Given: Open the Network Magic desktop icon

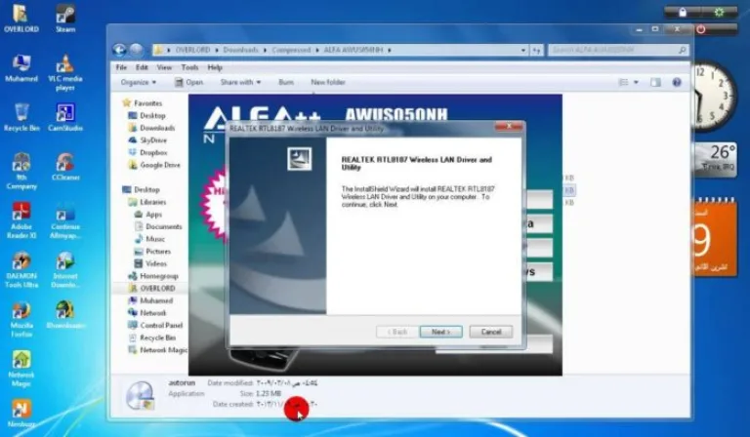Looking at the screenshot, I should coord(21,368).
